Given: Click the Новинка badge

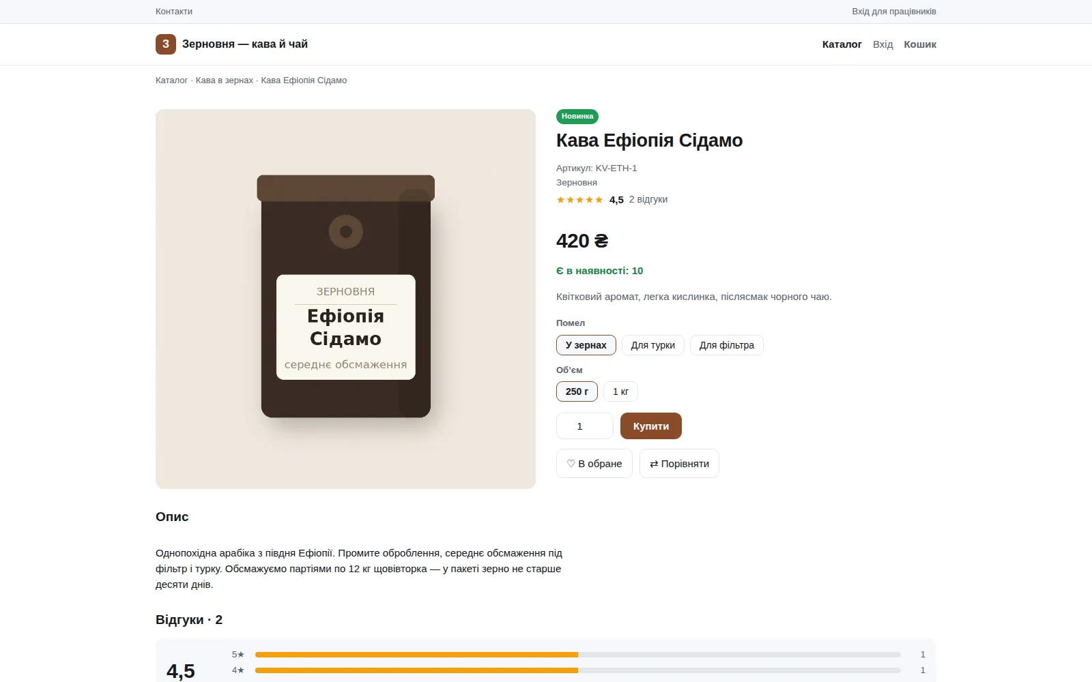Looking at the screenshot, I should point(577,117).
